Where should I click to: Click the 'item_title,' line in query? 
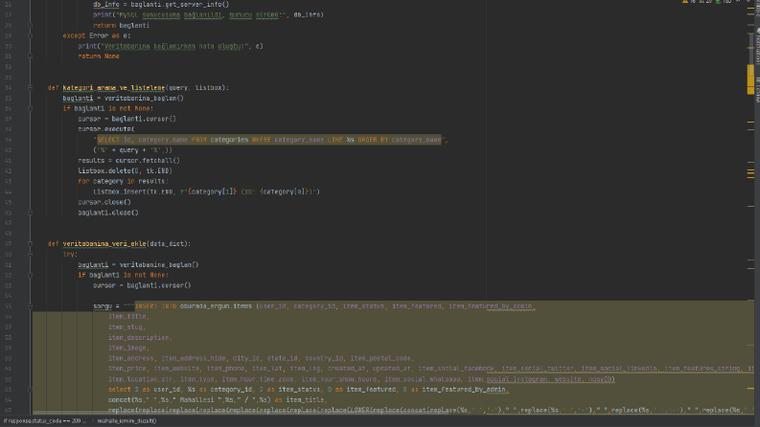point(129,317)
